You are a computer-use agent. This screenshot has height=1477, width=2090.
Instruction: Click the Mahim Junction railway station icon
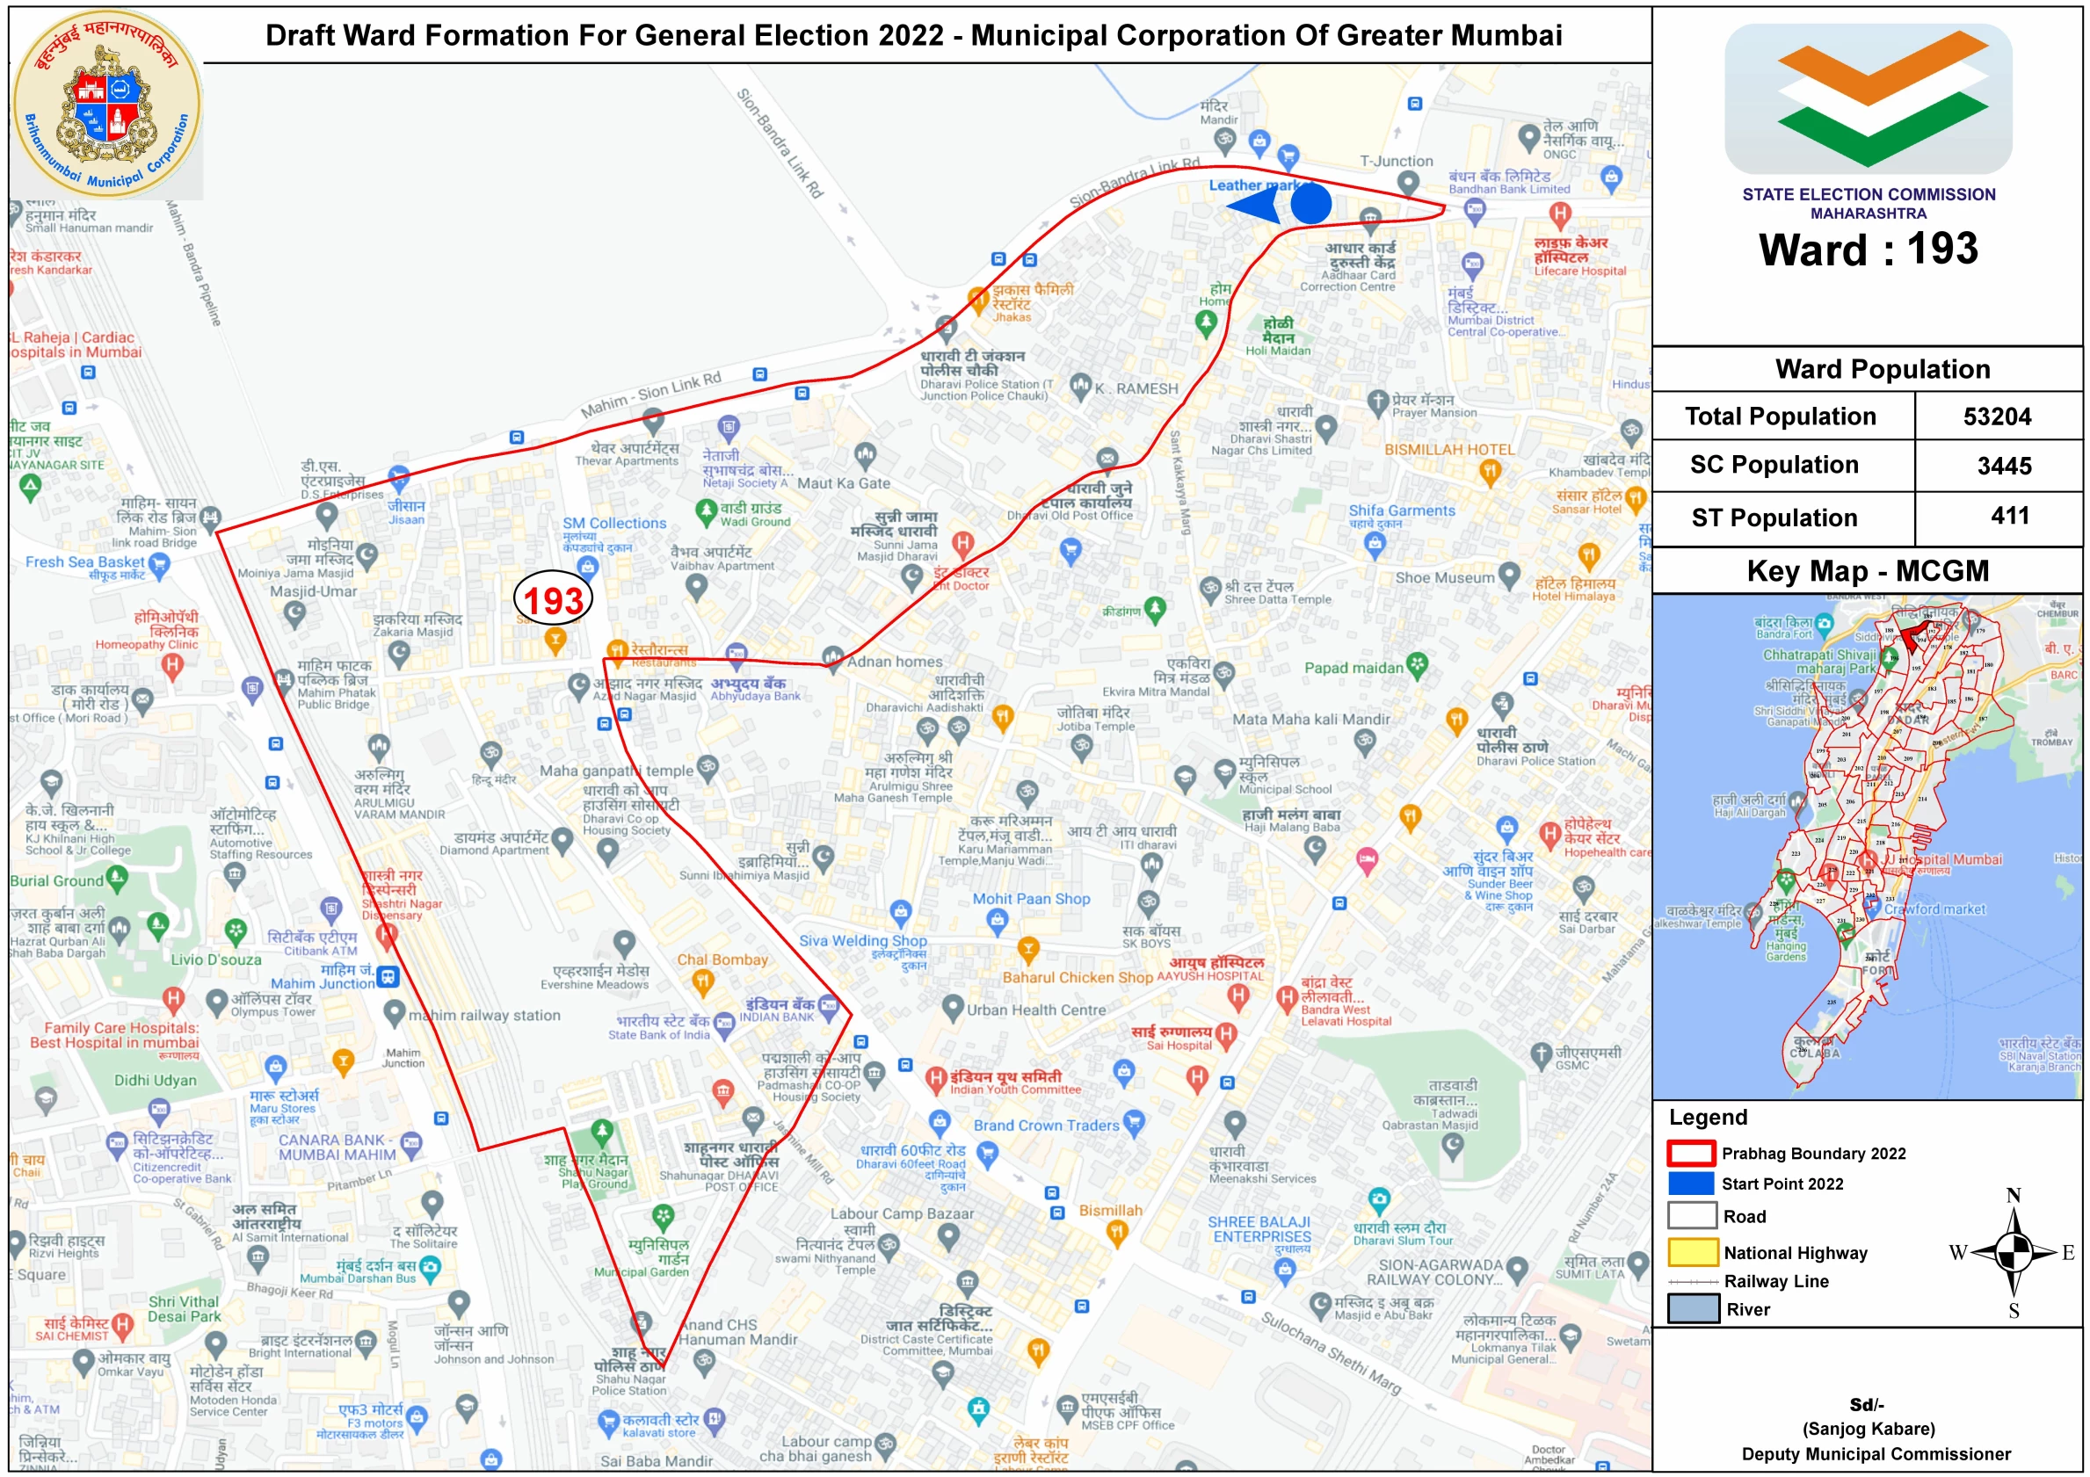pyautogui.click(x=388, y=976)
